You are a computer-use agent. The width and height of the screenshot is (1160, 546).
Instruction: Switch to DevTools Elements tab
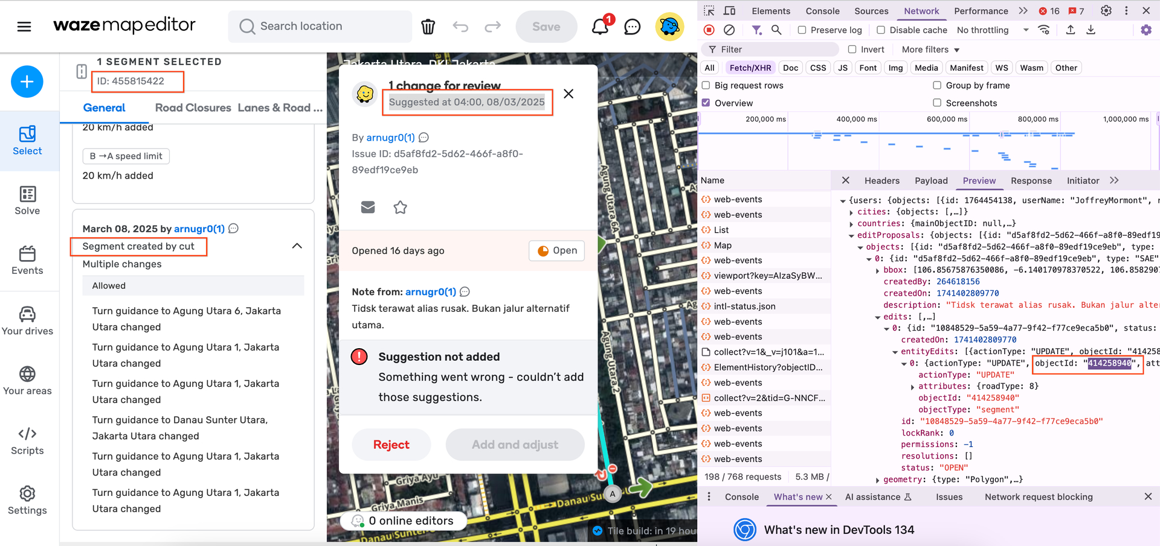771,11
